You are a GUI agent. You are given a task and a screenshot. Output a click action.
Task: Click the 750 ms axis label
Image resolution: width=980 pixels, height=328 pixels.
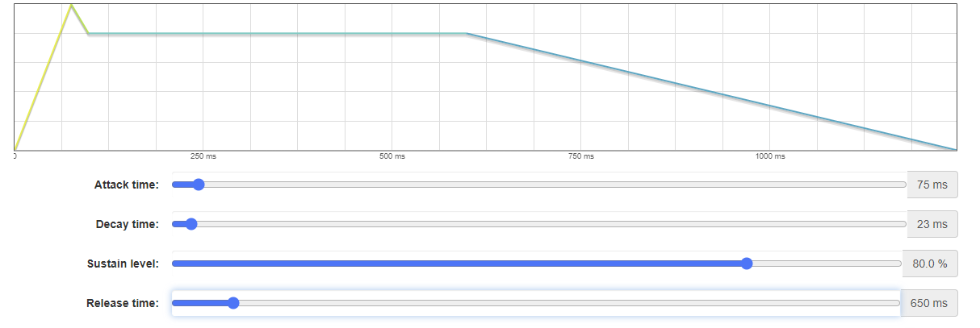[x=580, y=156]
